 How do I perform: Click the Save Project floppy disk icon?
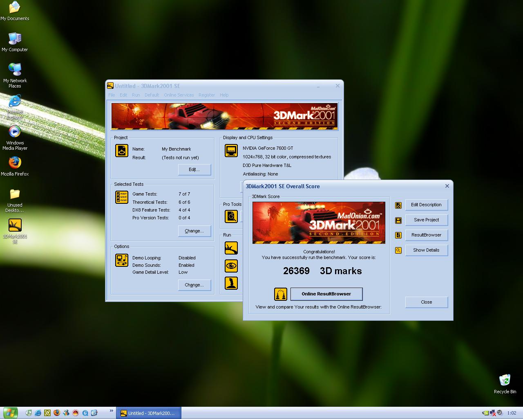point(398,221)
